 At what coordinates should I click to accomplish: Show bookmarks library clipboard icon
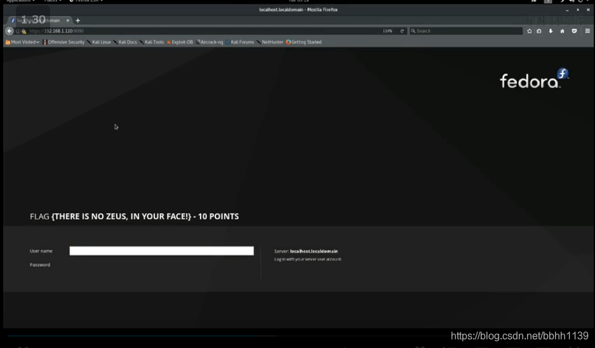click(539, 31)
